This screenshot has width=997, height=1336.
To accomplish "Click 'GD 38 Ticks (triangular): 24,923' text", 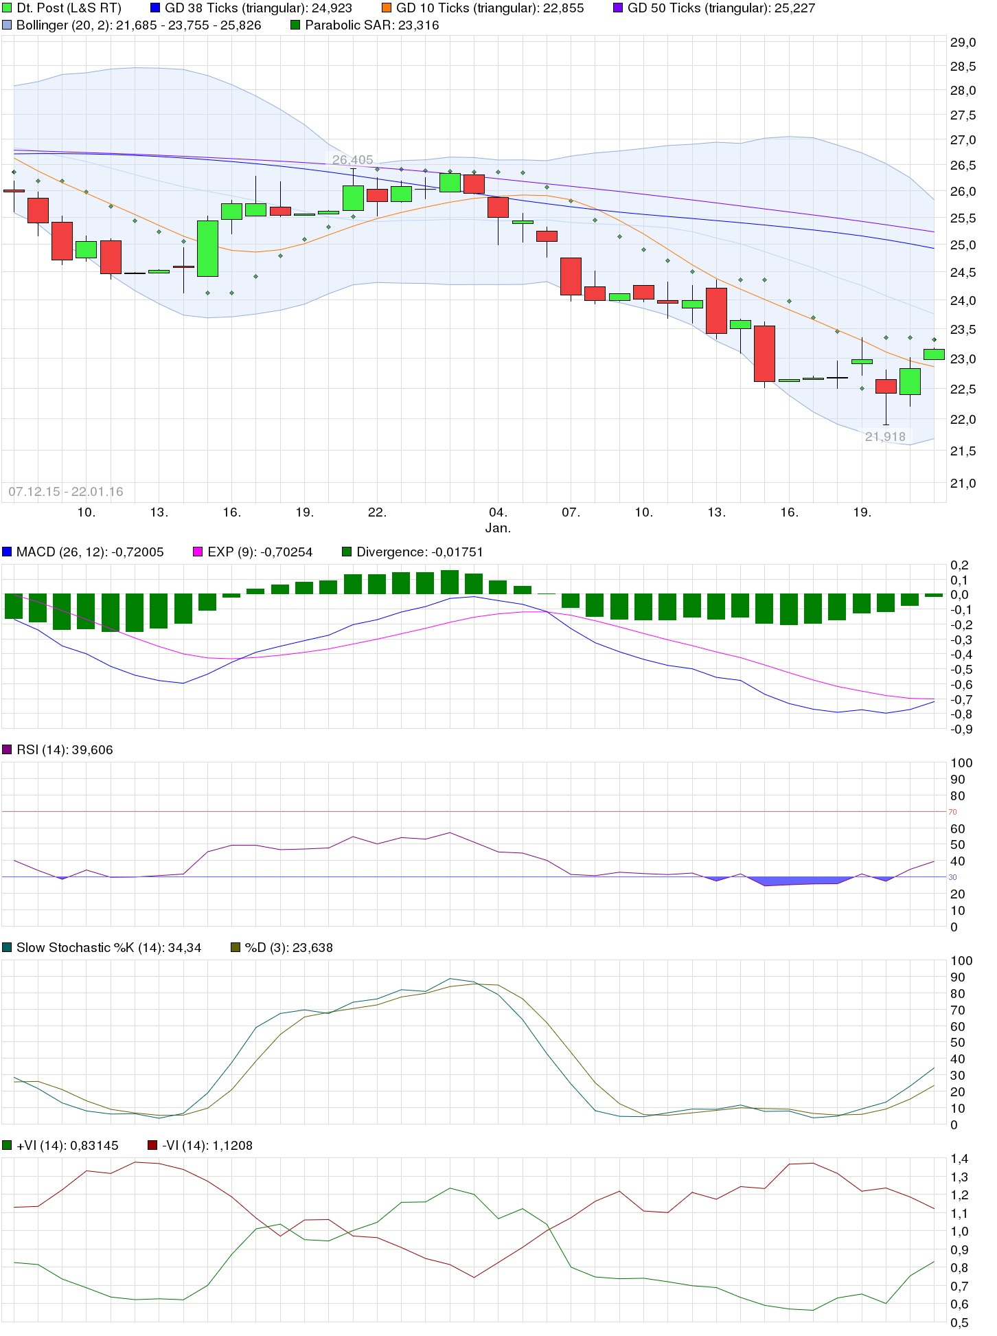I will 258,8.
